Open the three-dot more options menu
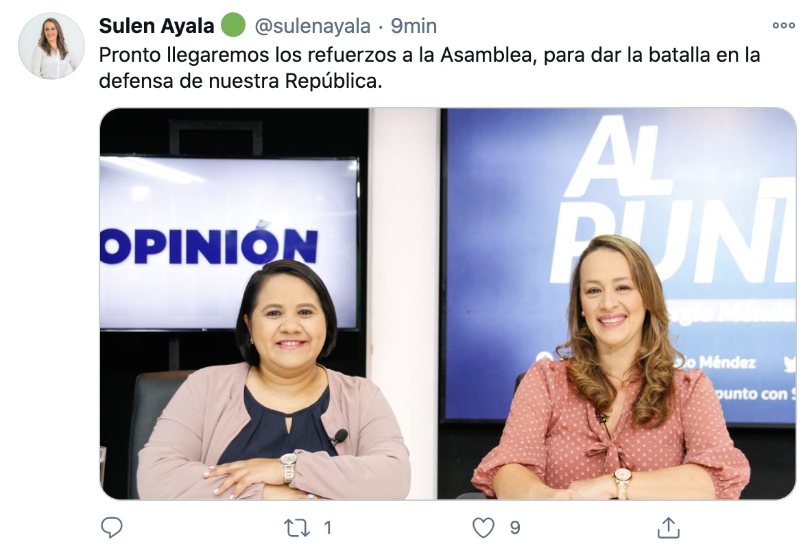 click(783, 25)
